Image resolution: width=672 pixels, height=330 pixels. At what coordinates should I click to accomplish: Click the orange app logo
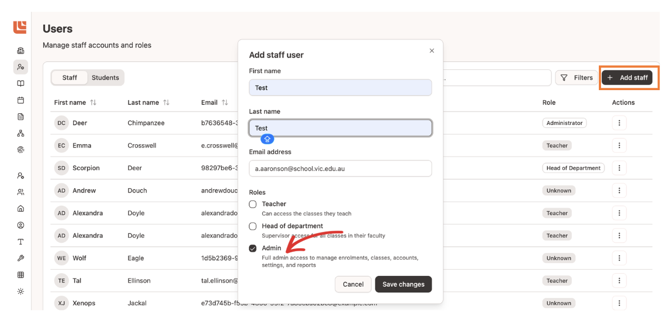(20, 26)
